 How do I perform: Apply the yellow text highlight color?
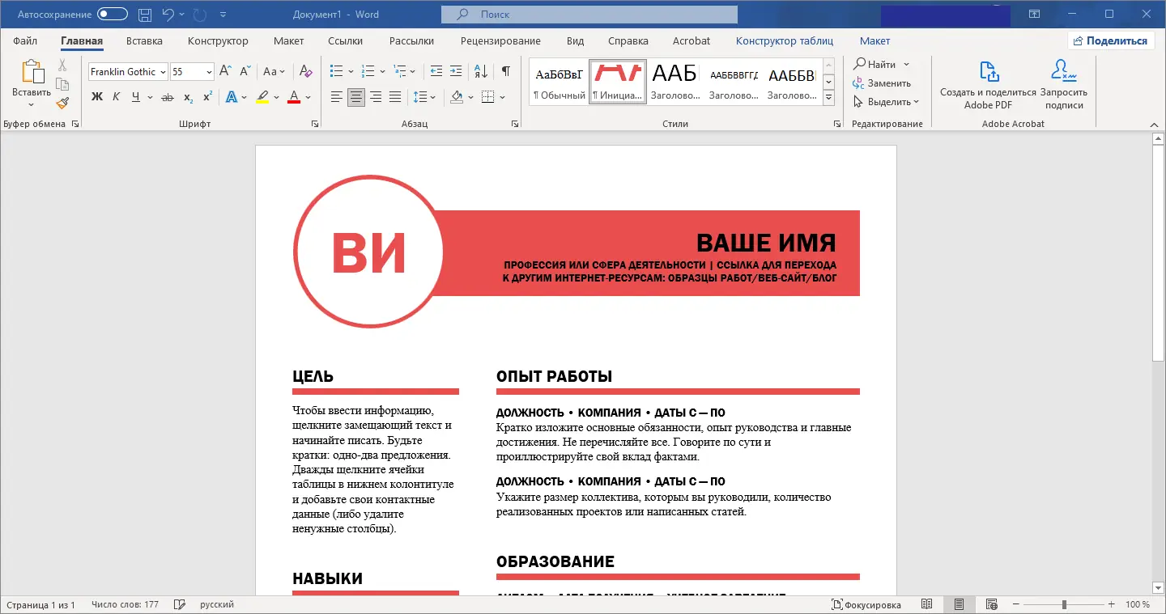pos(262,97)
